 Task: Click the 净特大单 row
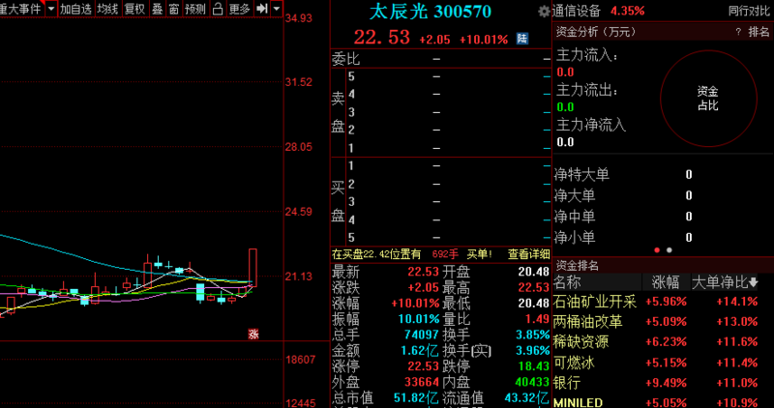[x=623, y=175]
